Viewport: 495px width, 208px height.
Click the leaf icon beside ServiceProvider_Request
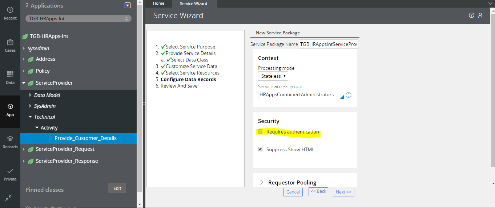click(x=31, y=149)
